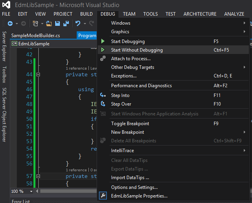This screenshot has width=252, height=203.
Task: Choose Step Into menu entry
Action: 173,95
